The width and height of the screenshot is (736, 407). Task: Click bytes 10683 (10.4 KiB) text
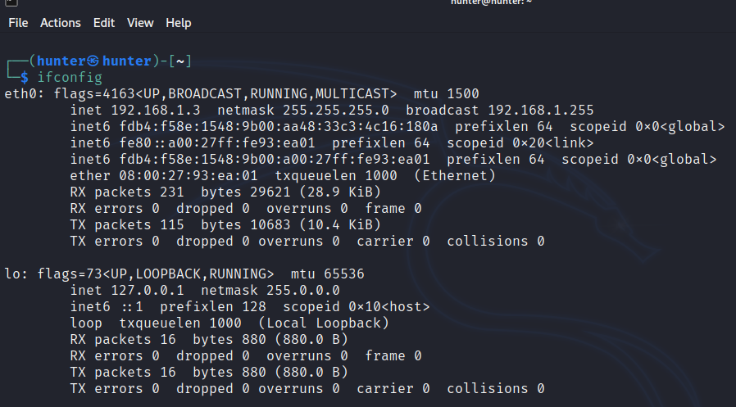pyautogui.click(x=291, y=225)
